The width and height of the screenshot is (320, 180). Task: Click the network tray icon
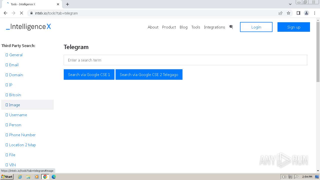[x=290, y=177]
